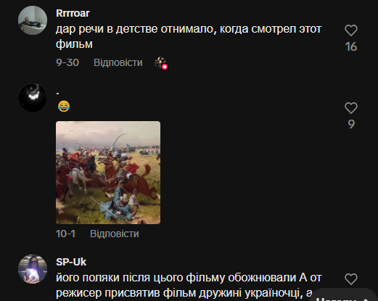The height and width of the screenshot is (301, 378).
Task: Click the laughing emoji in the comment
Action: point(64,106)
